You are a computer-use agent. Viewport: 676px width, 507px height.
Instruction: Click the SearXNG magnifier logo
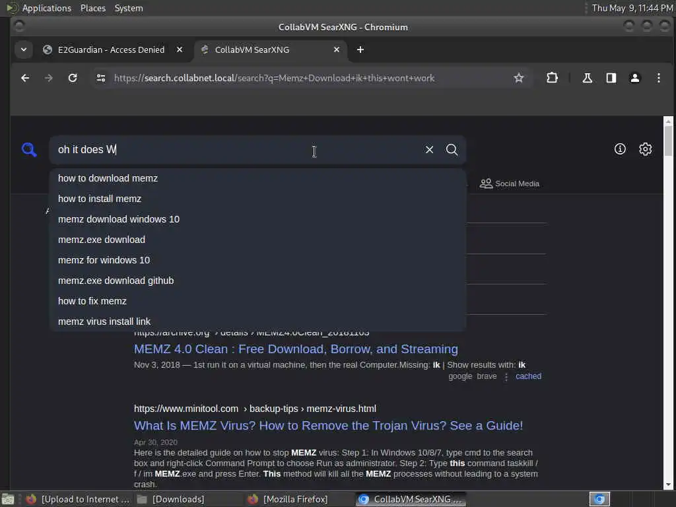(x=29, y=150)
